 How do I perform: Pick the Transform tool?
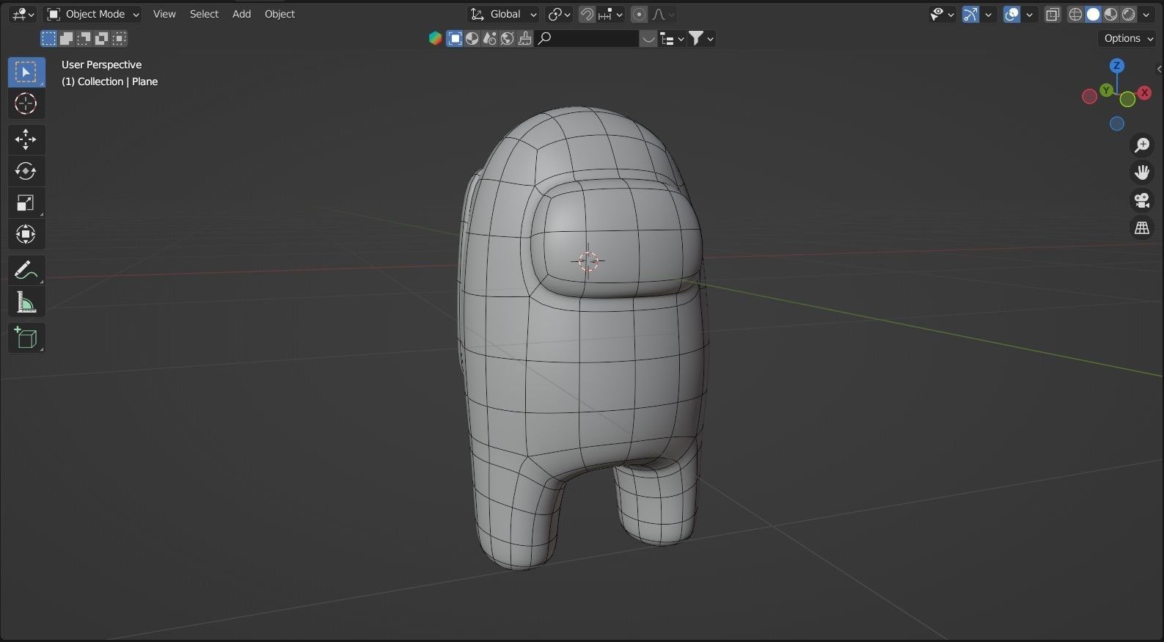pyautogui.click(x=26, y=234)
